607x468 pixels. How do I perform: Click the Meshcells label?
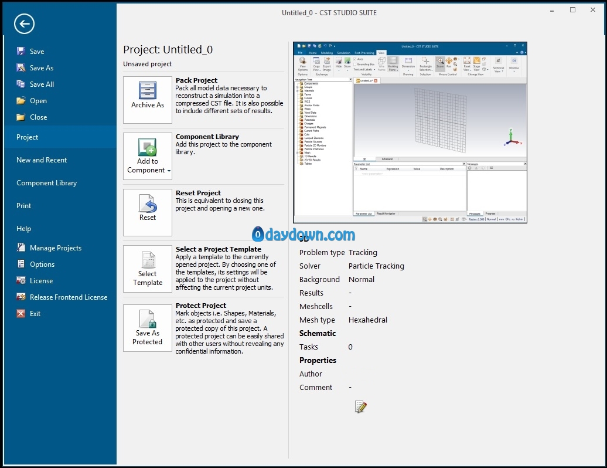click(315, 306)
